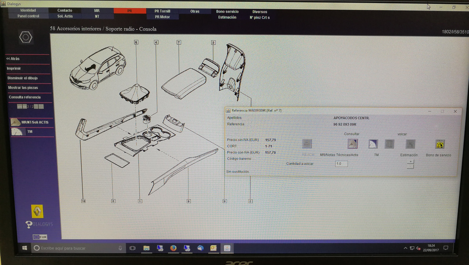This screenshot has height=265, width=469.
Task: Click the Cantidad a volcar input field
Action: (x=341, y=164)
